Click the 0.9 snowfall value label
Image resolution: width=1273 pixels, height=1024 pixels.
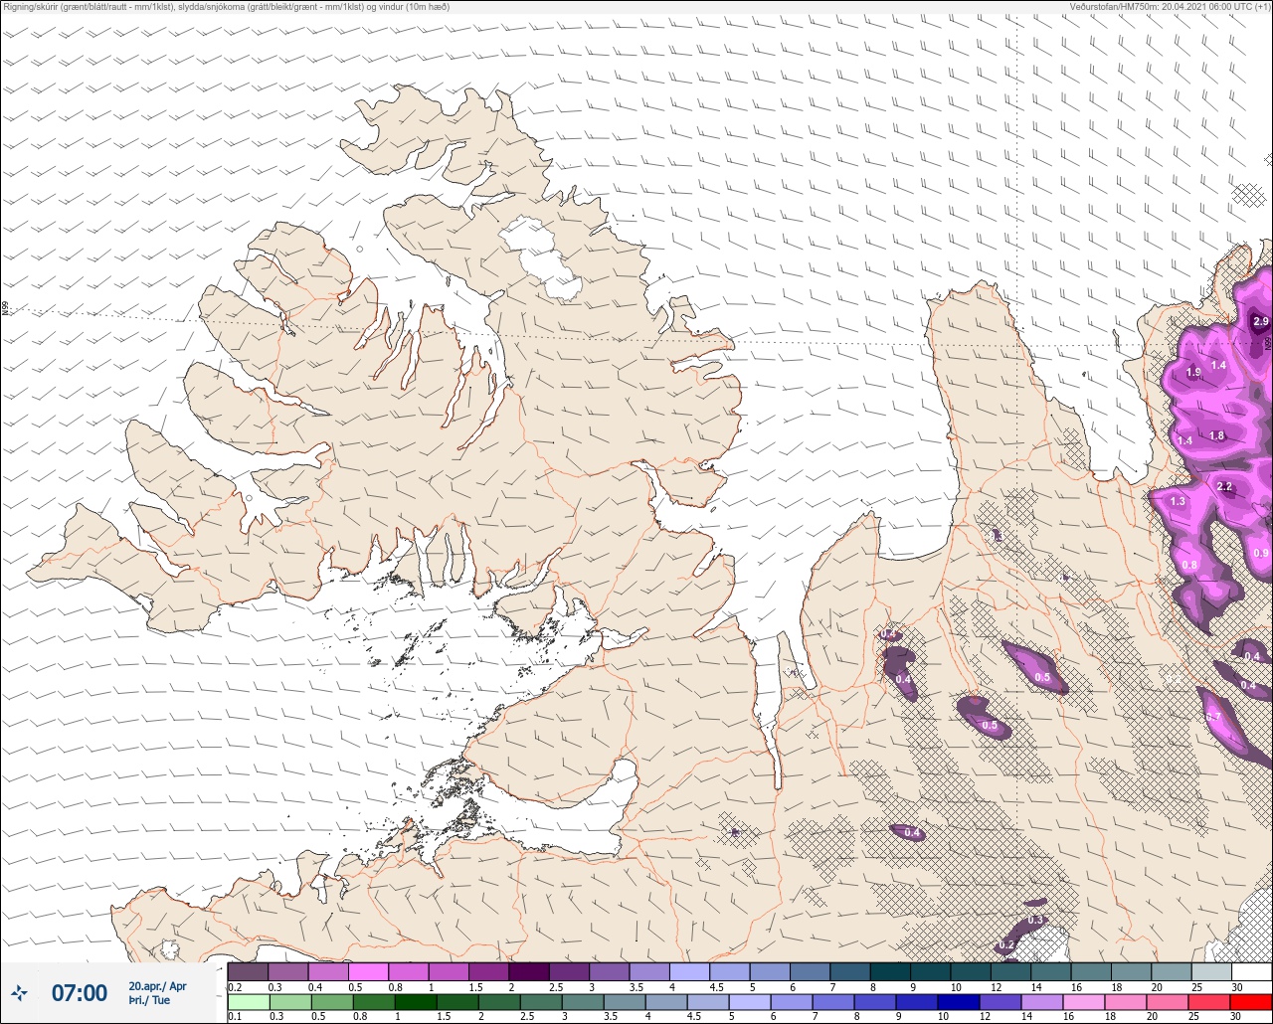(x=1261, y=553)
